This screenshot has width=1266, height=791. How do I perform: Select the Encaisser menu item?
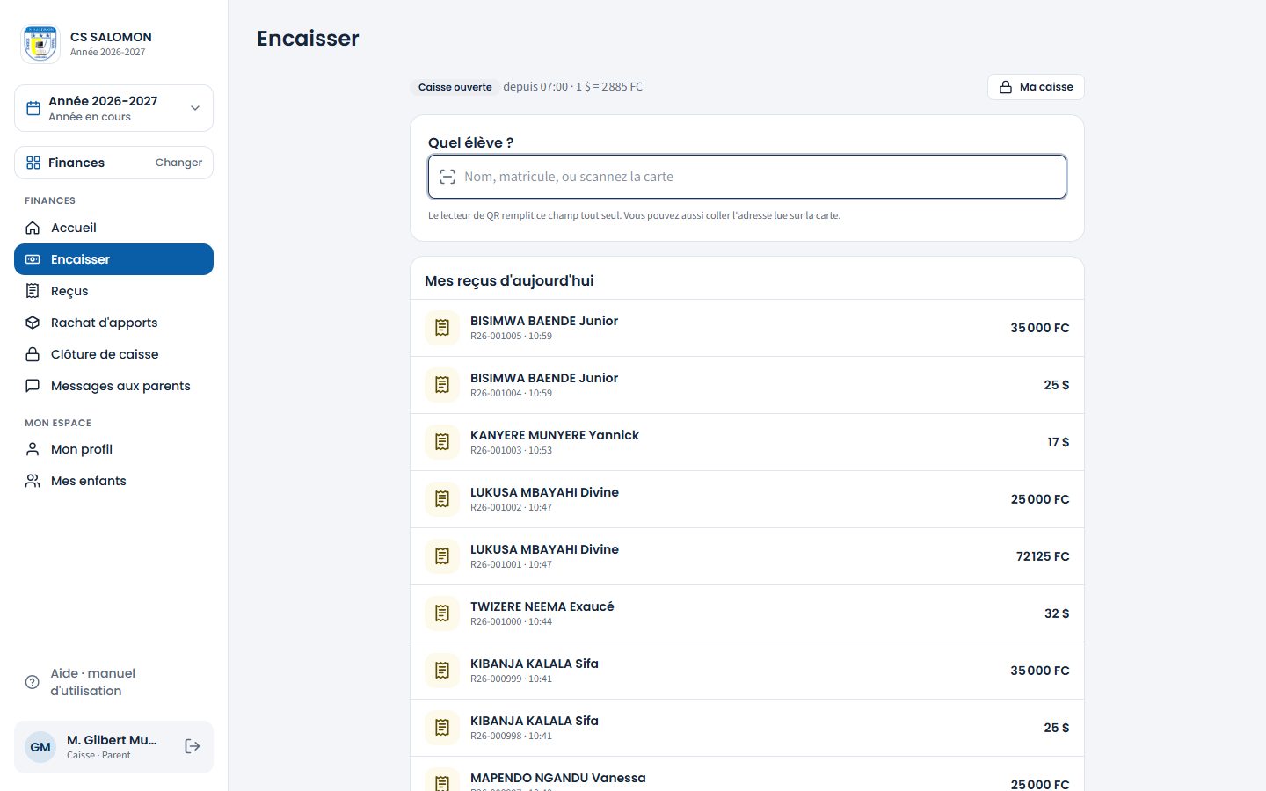click(x=113, y=259)
